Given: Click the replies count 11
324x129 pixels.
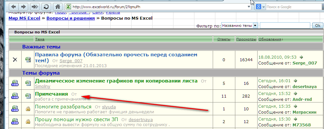Looking at the screenshot, I should point(224,96).
